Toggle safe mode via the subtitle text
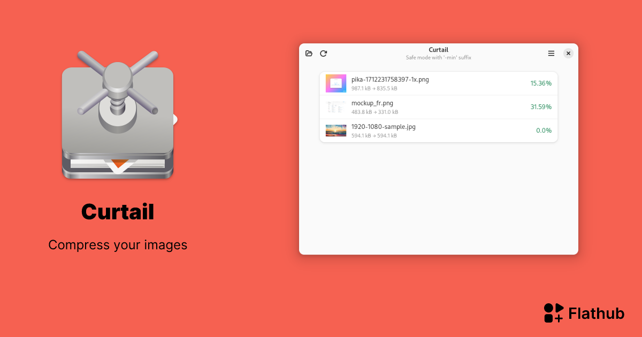The height and width of the screenshot is (337, 642). (x=438, y=57)
